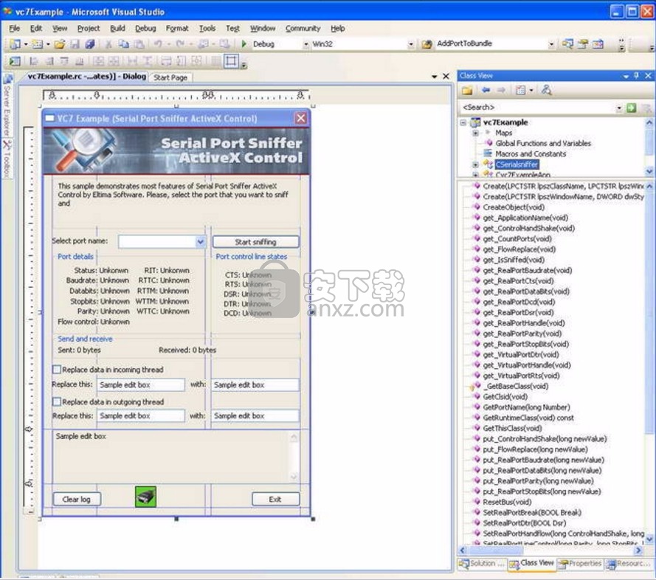Open the Class View Search dropdown arrow
656x580 pixels.
click(x=619, y=108)
